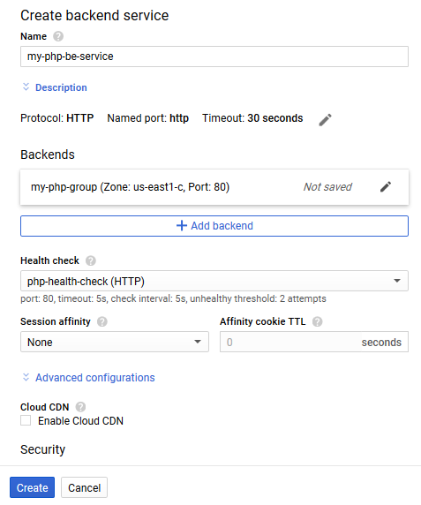Open the Health check dropdown
Screen dimensions: 421x505
coord(214,281)
